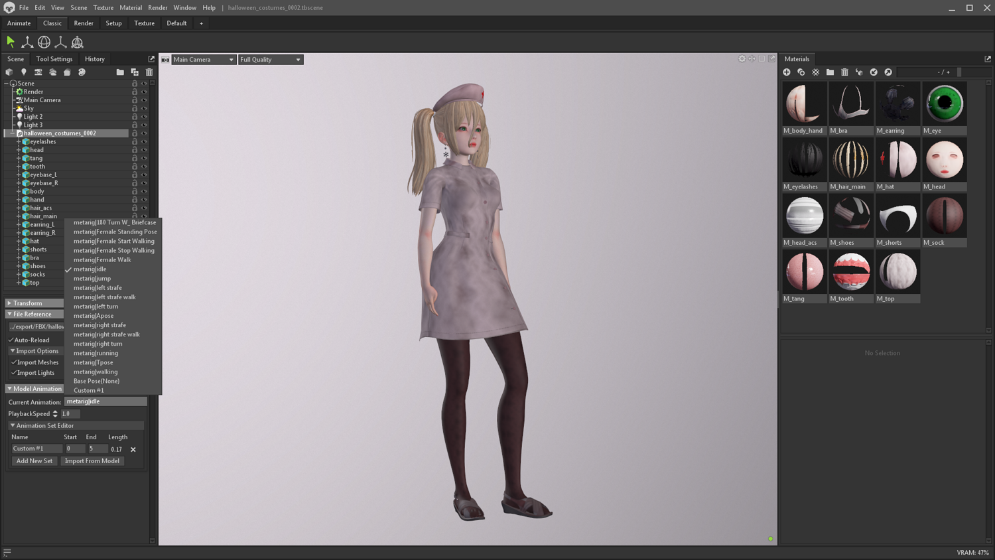This screenshot has height=560, width=995.
Task: Select the M_eye material thumbnail
Action: click(945, 109)
